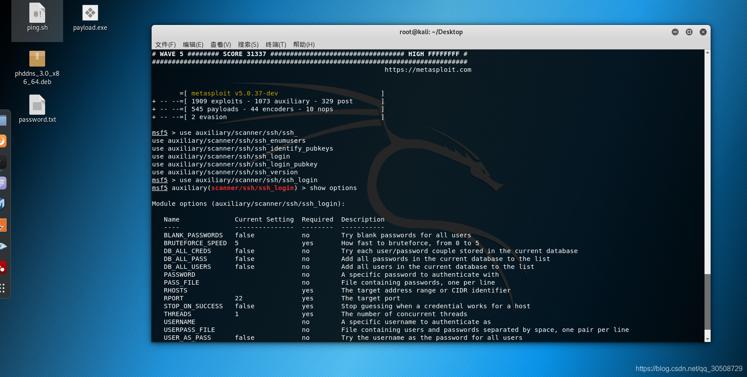Open the 查看(V) menu
Screen dimensions: 747x377
(220, 45)
